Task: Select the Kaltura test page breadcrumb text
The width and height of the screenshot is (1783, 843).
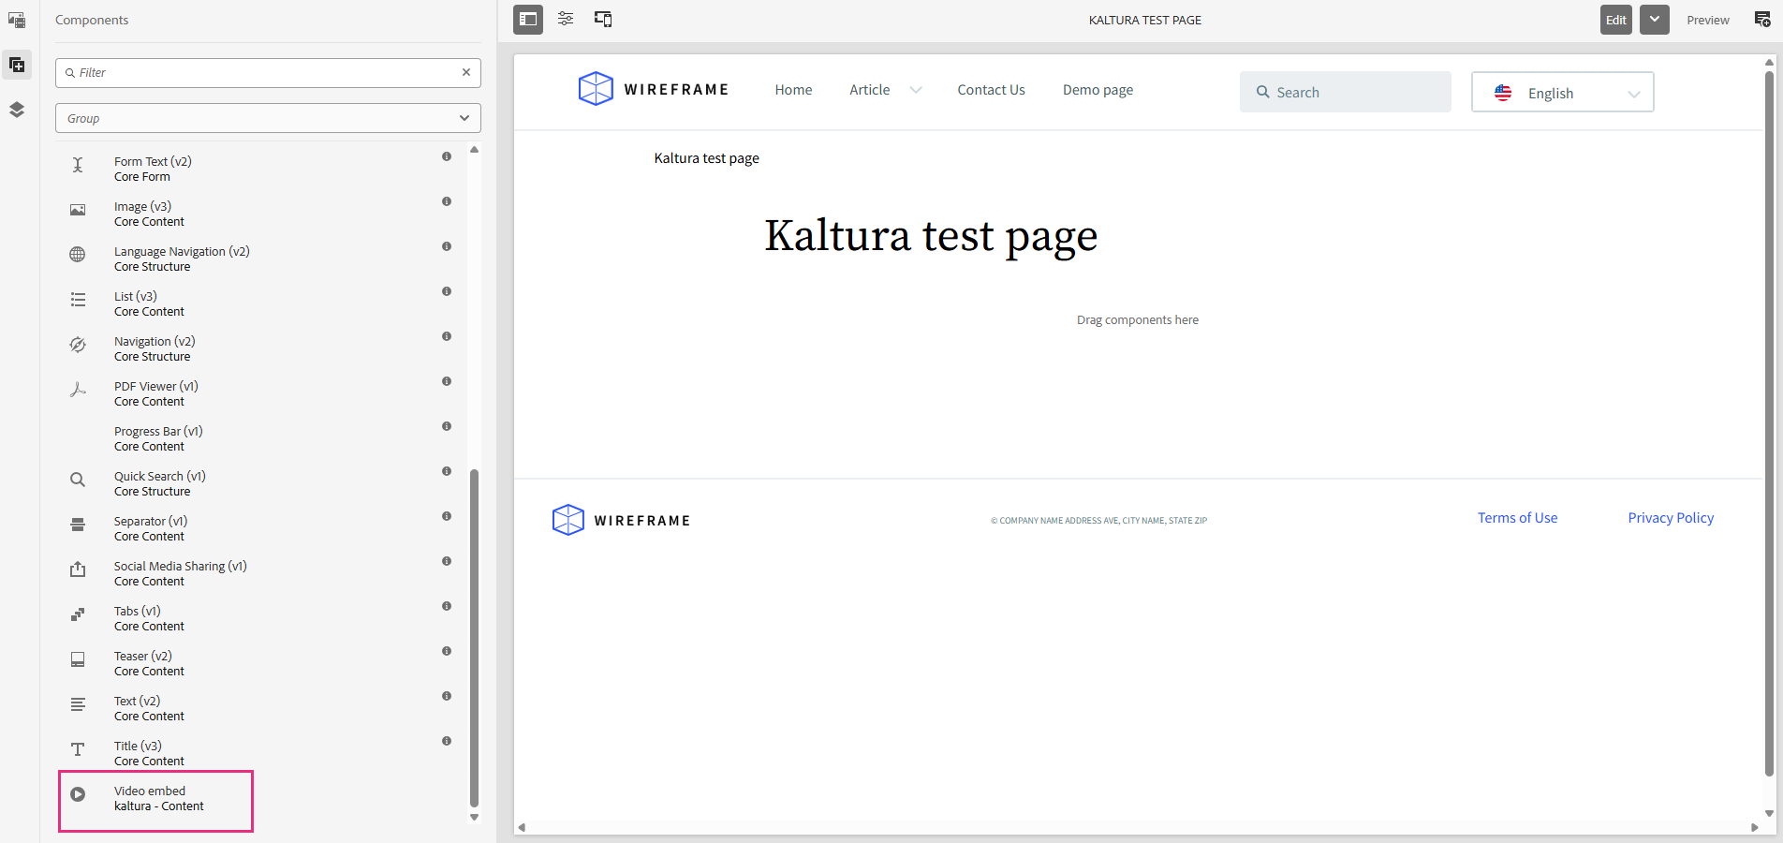Action: pos(707,158)
